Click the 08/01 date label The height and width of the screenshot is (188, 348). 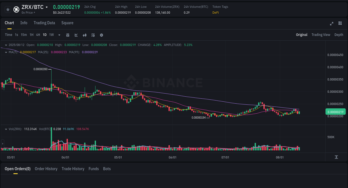coord(280,157)
